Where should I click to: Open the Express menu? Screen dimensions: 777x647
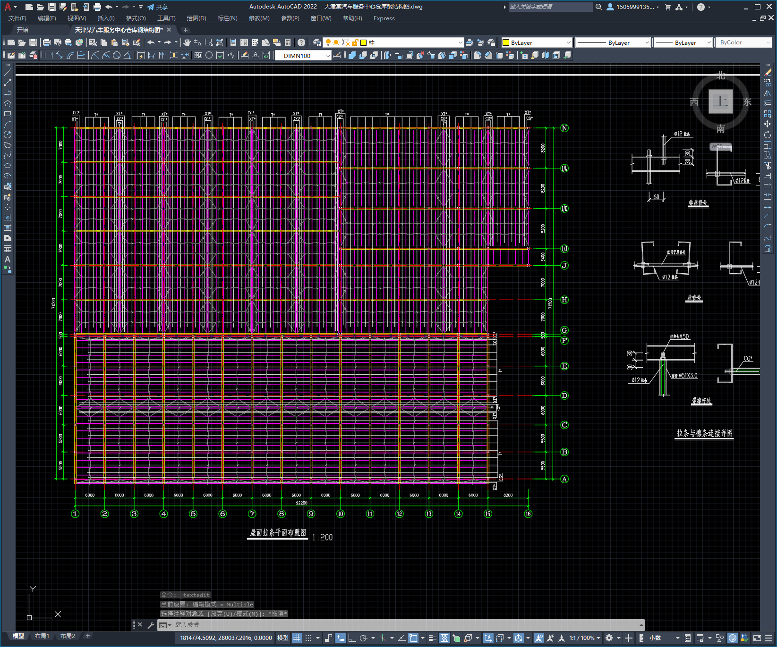384,18
